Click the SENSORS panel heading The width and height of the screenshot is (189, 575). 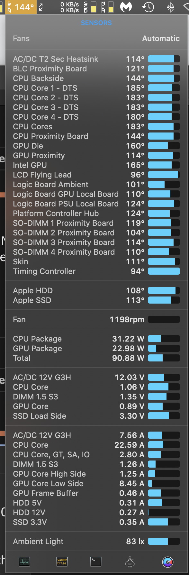click(96, 23)
